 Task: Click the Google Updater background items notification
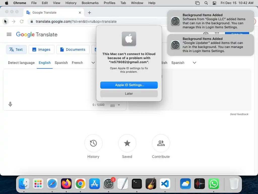click(x=210, y=45)
